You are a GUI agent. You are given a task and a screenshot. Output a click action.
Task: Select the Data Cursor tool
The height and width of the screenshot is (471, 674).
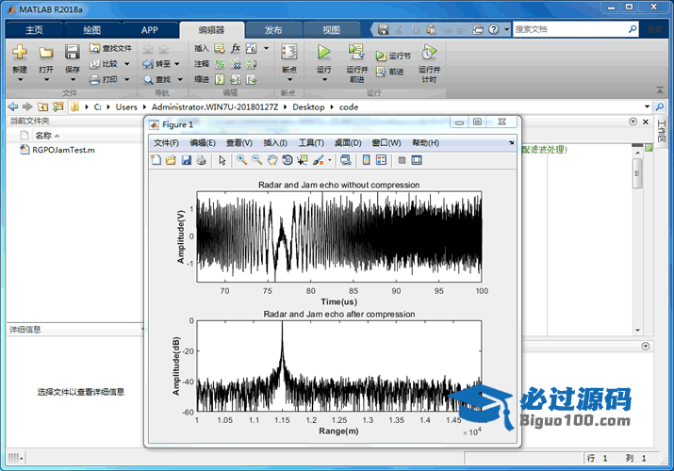(303, 160)
